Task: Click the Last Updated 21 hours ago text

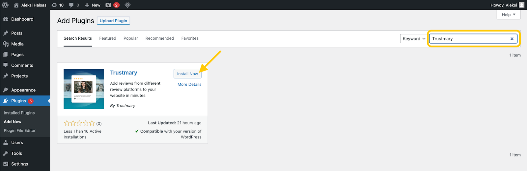Action: [175, 123]
